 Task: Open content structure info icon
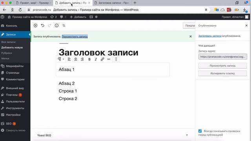pyautogui.click(x=56, y=25)
